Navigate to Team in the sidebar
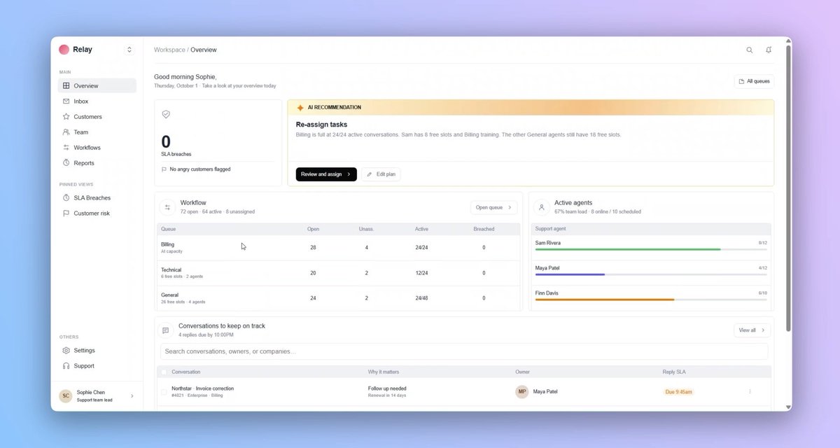Viewport: 840px width, 448px height. pos(97,132)
